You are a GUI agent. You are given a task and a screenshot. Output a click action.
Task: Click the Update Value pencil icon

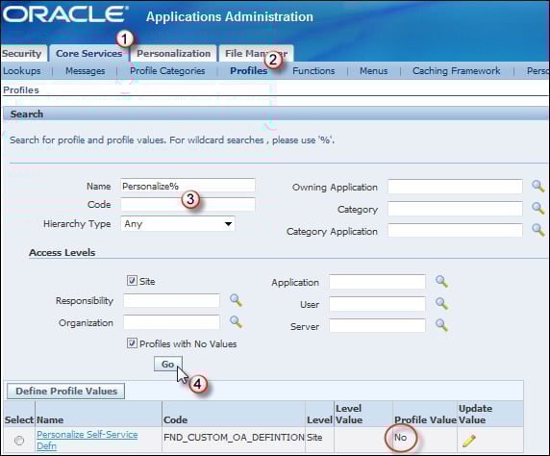pos(469,441)
